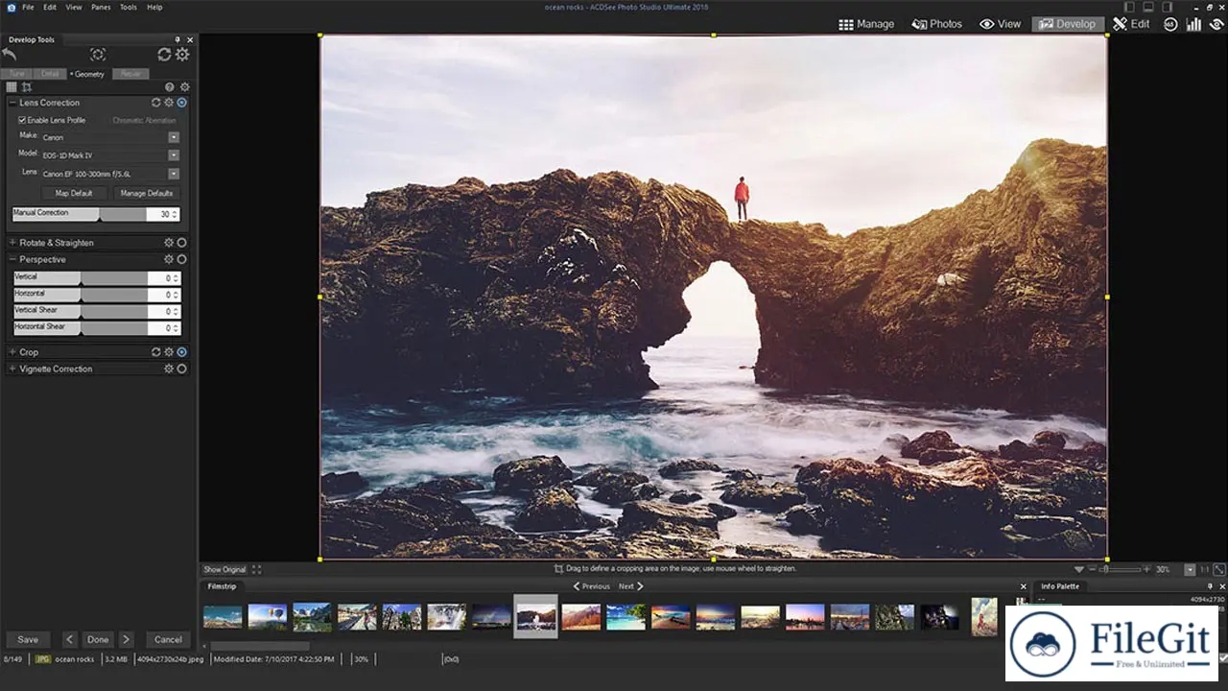The height and width of the screenshot is (691, 1228).
Task: Open Perspective gear options
Action: coord(169,259)
